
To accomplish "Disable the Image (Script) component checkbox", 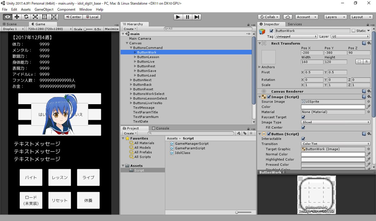I will tap(269, 97).
